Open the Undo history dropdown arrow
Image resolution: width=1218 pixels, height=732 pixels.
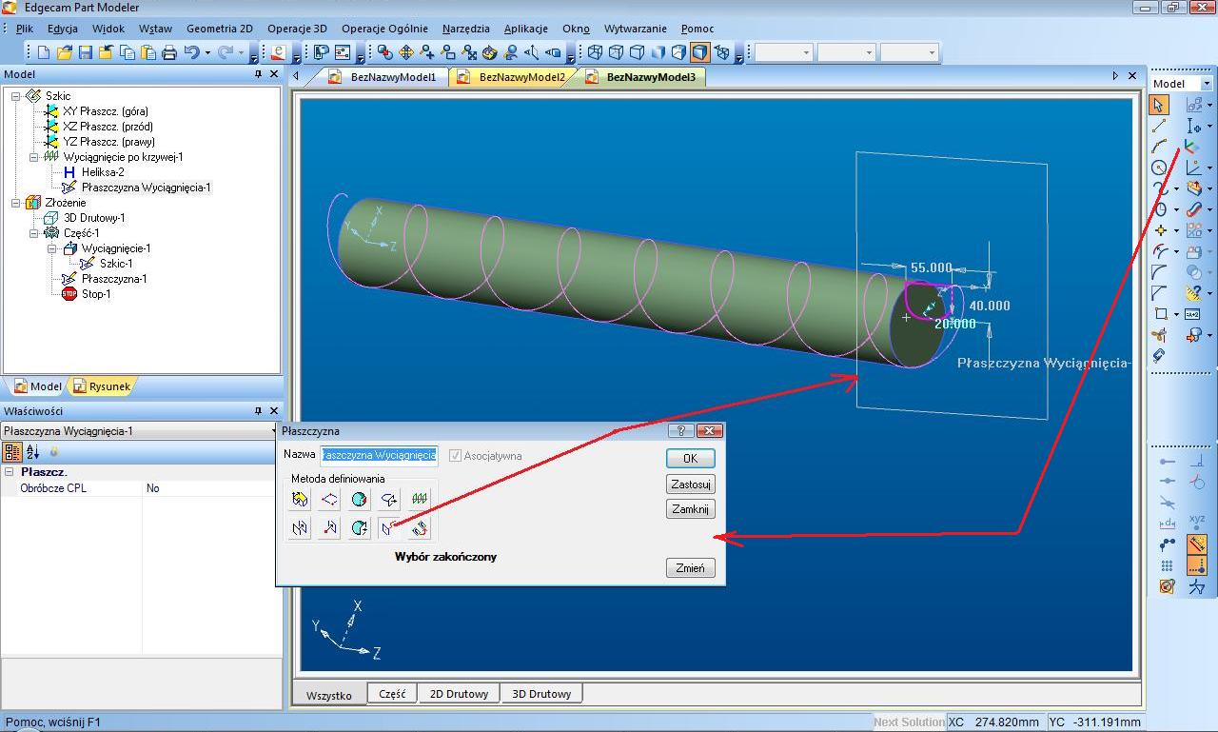click(206, 53)
